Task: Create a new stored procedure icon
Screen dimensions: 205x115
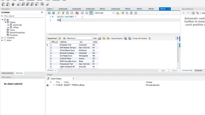Action: [x=32, y=4]
